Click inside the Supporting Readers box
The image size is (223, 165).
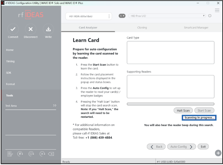tap(170, 87)
